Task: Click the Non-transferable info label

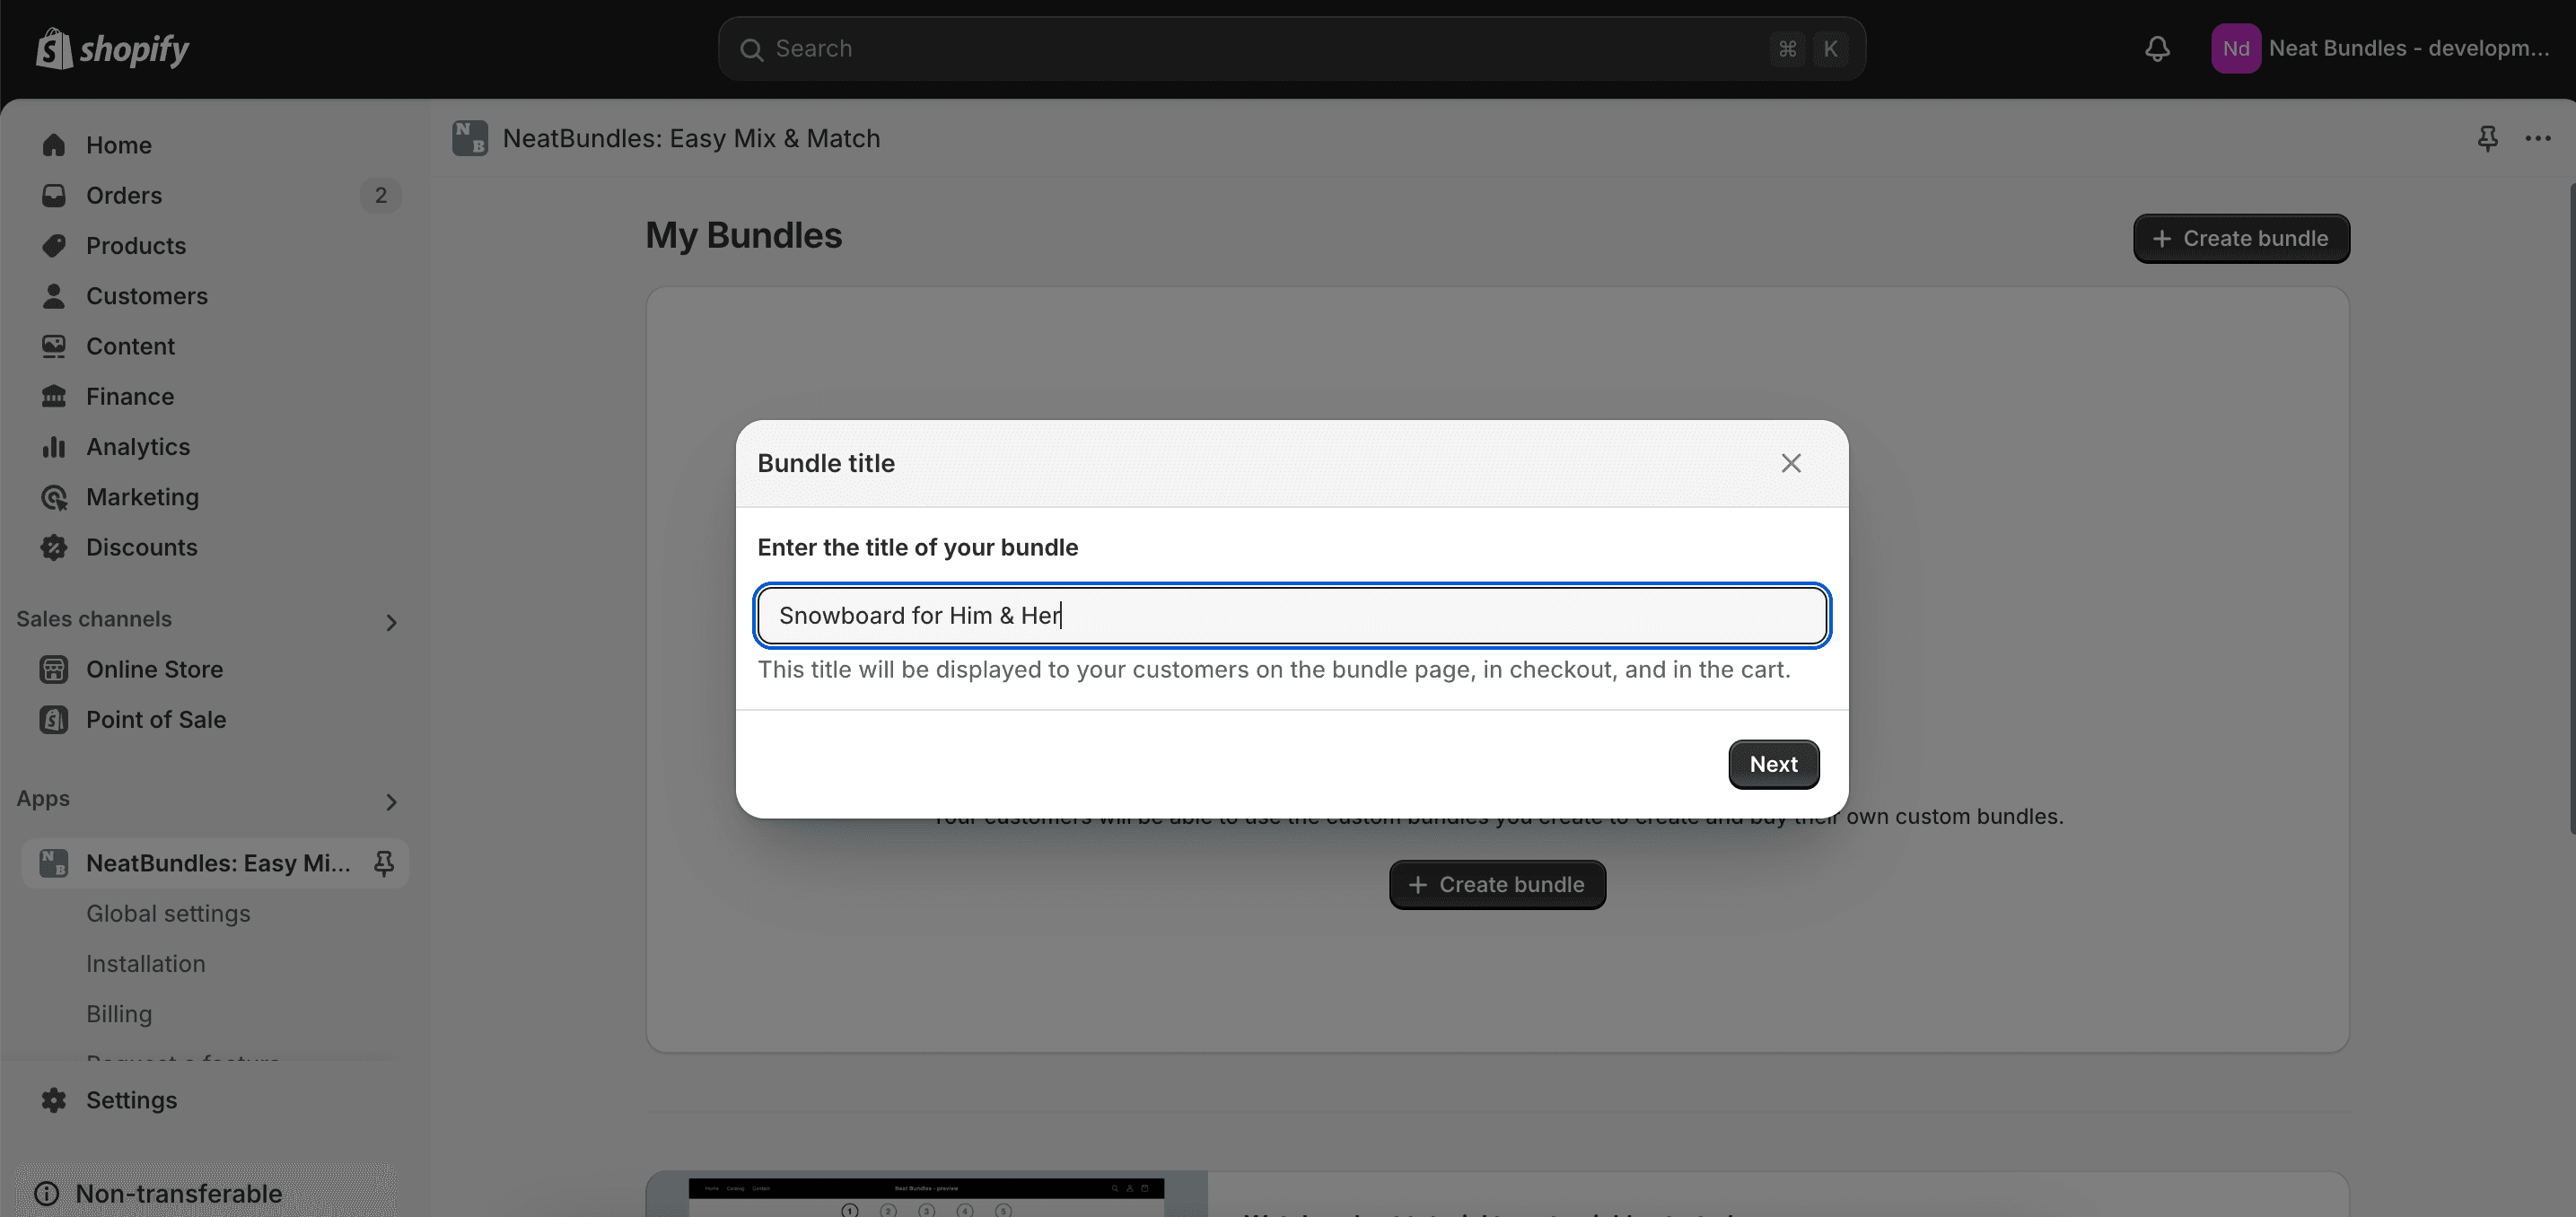Action: (179, 1193)
